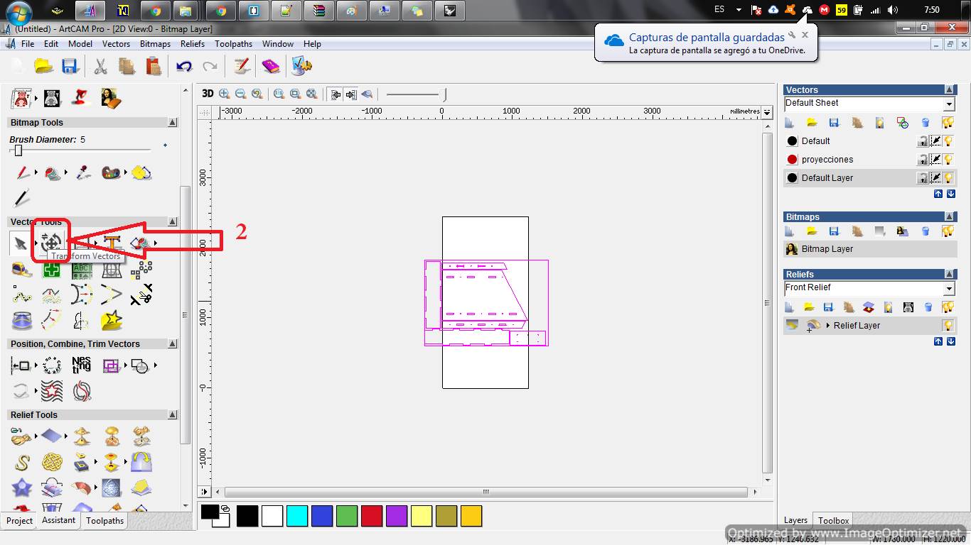Screen dimensions: 971x545
Task: Switch to the Project tab
Action: (x=19, y=521)
